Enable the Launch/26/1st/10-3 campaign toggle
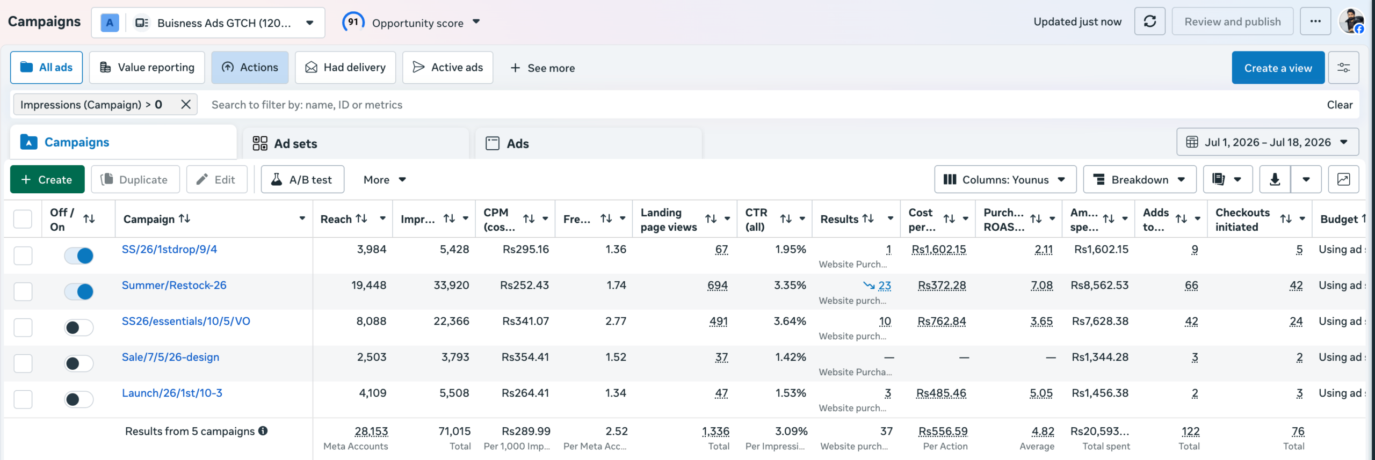The width and height of the screenshot is (1375, 460). (79, 399)
